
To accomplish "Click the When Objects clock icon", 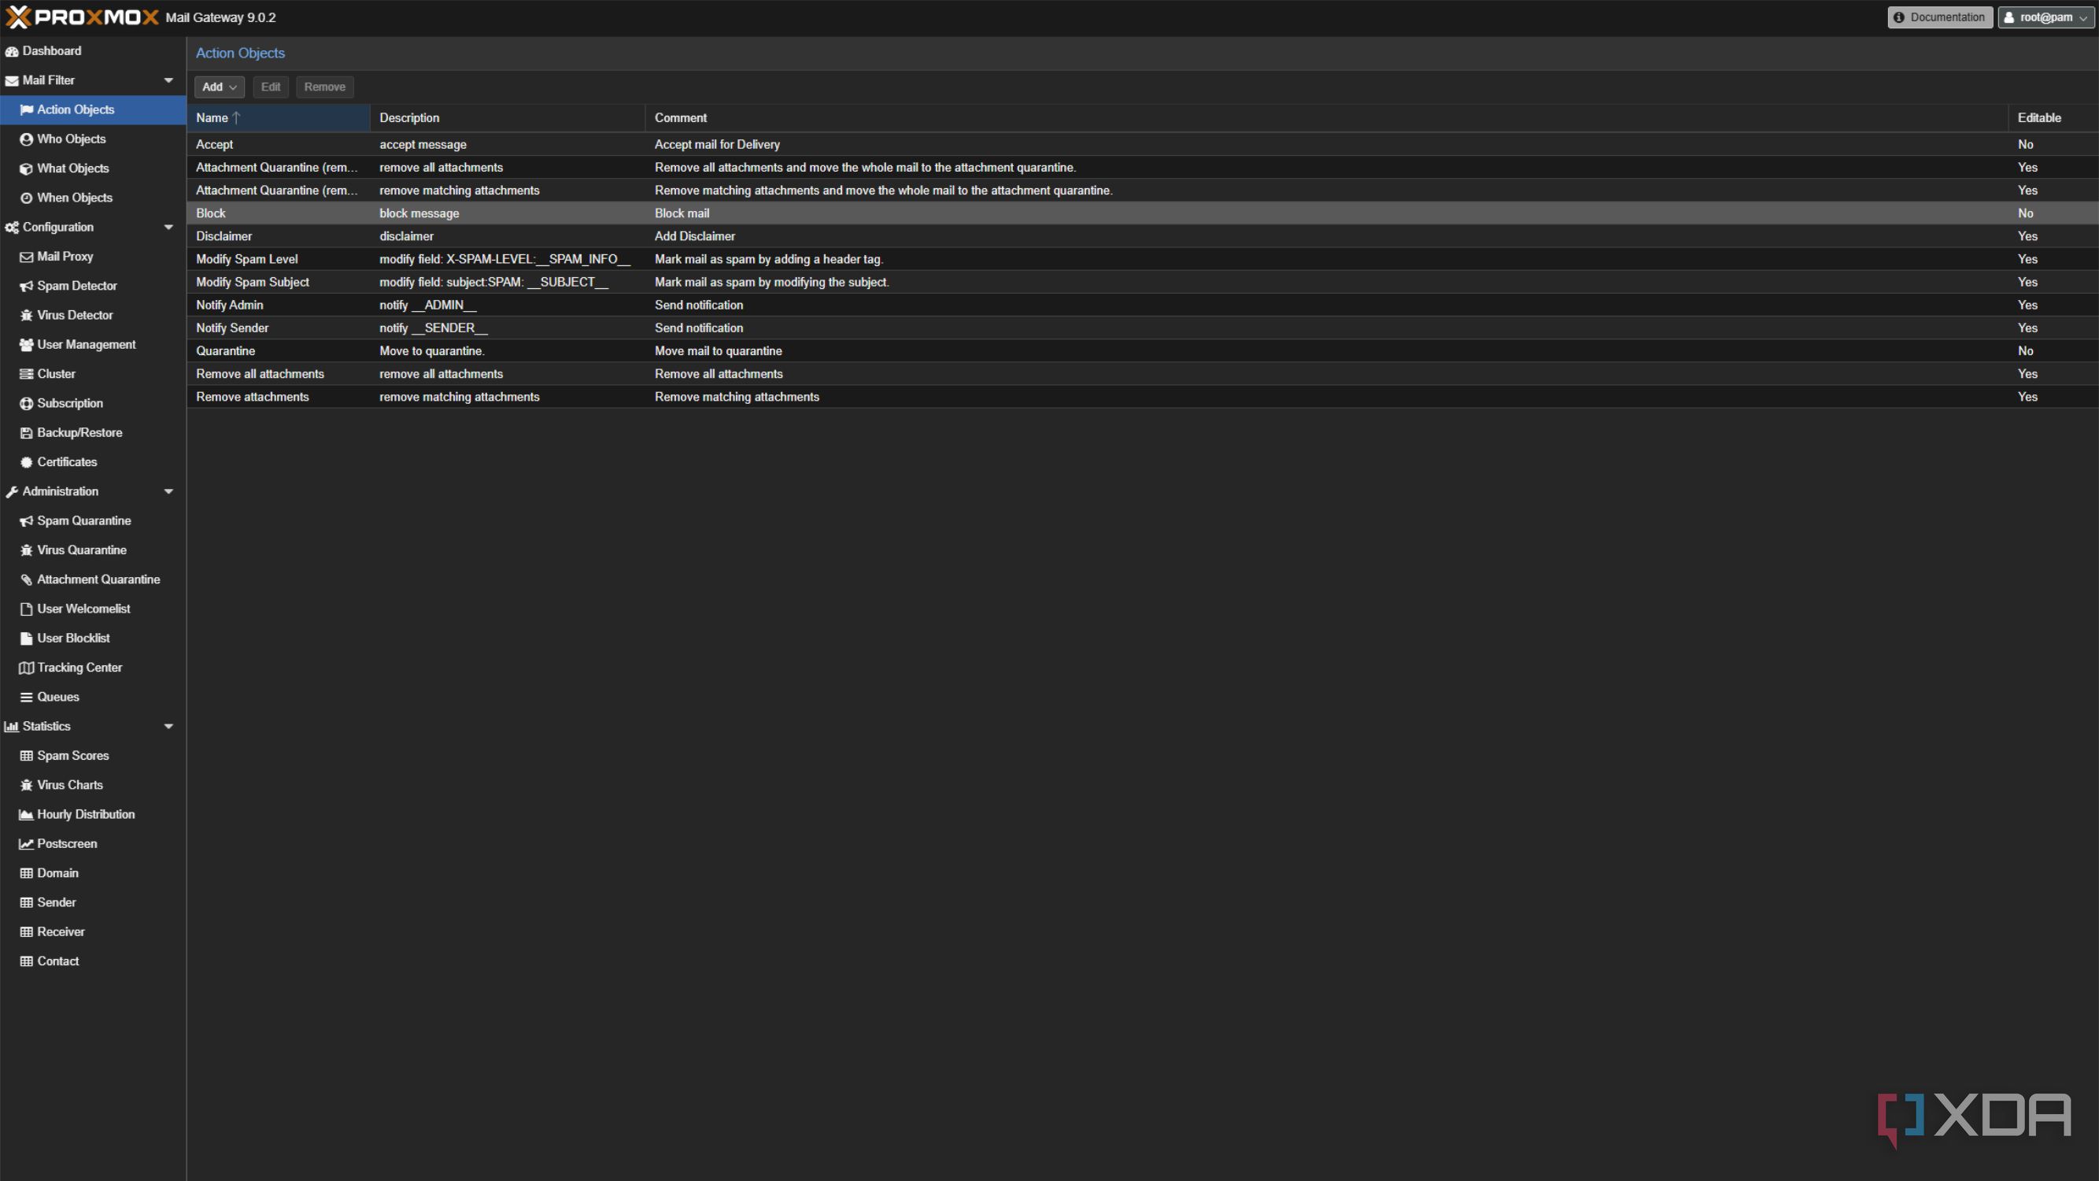I will click(x=26, y=198).
